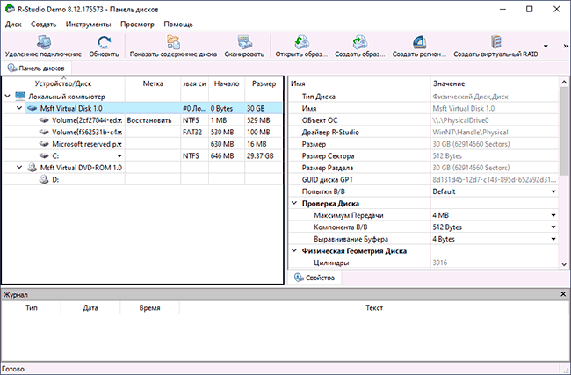Click the Имя properties column header

point(359,83)
